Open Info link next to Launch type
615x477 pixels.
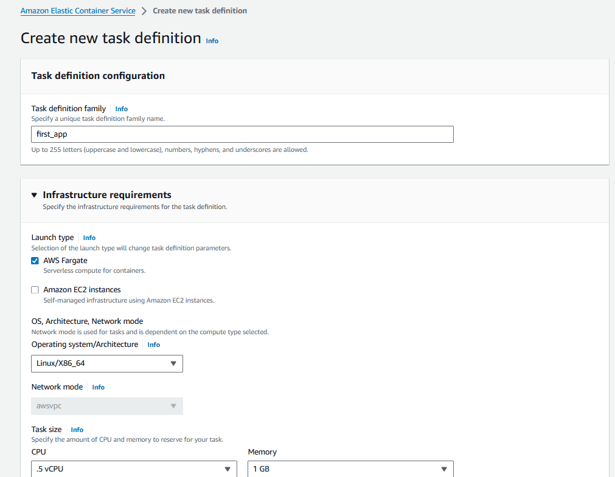click(89, 238)
